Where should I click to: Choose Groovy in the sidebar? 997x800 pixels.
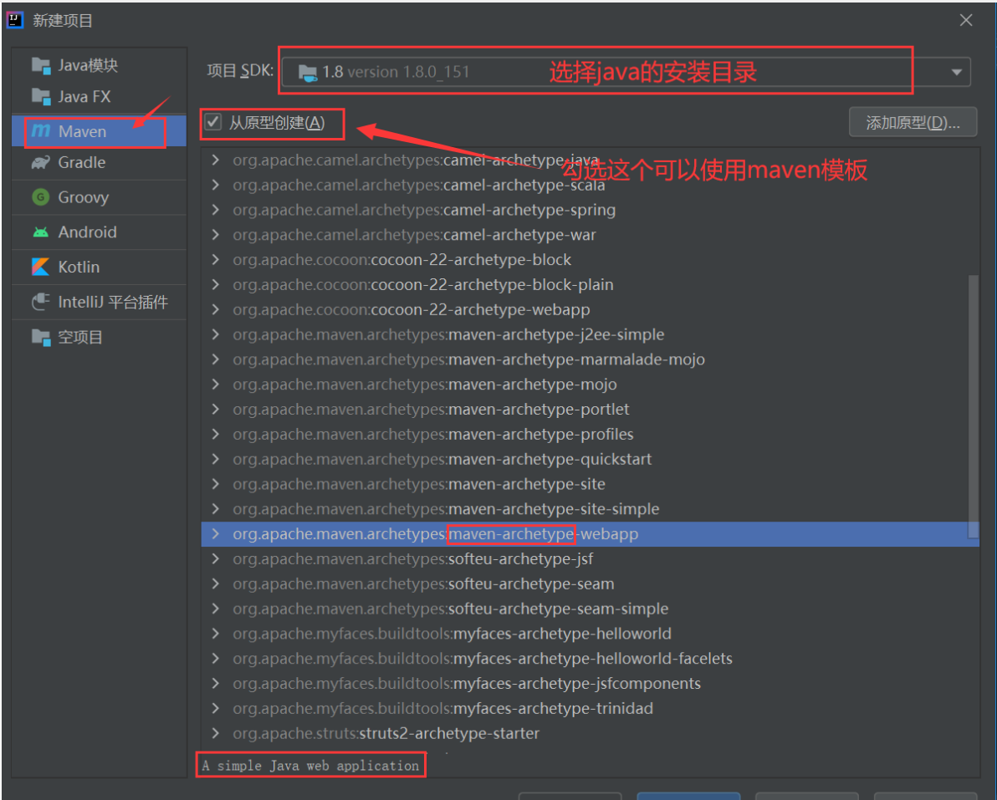pos(100,197)
